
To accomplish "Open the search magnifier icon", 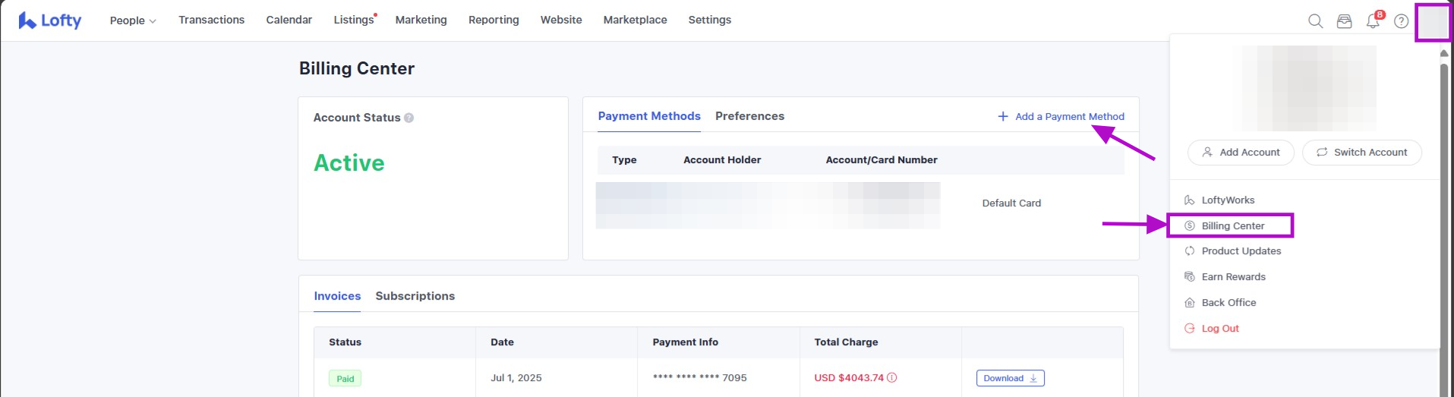I will pos(1315,21).
